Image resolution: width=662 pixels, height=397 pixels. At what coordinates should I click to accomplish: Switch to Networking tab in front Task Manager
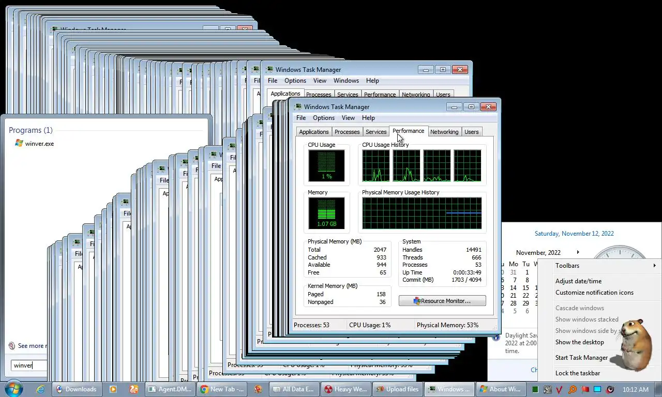pos(444,132)
